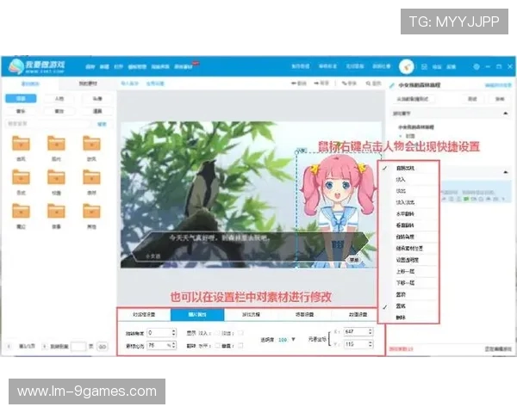The height and width of the screenshot is (413, 517).
Task: Click the 菜单 button on the game canvas
Action: 354,260
